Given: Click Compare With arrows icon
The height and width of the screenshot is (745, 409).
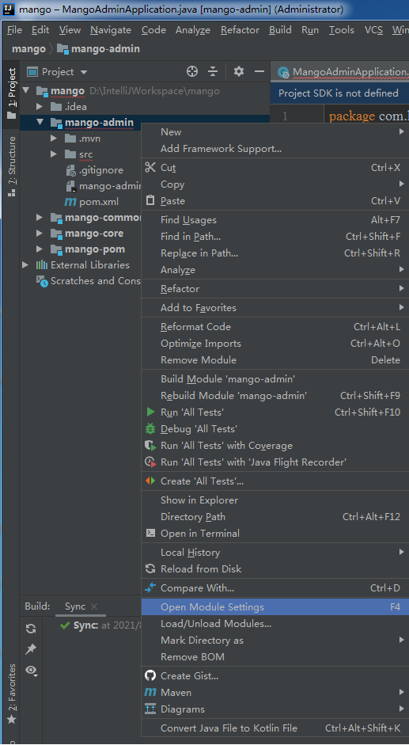Looking at the screenshot, I should click(150, 587).
